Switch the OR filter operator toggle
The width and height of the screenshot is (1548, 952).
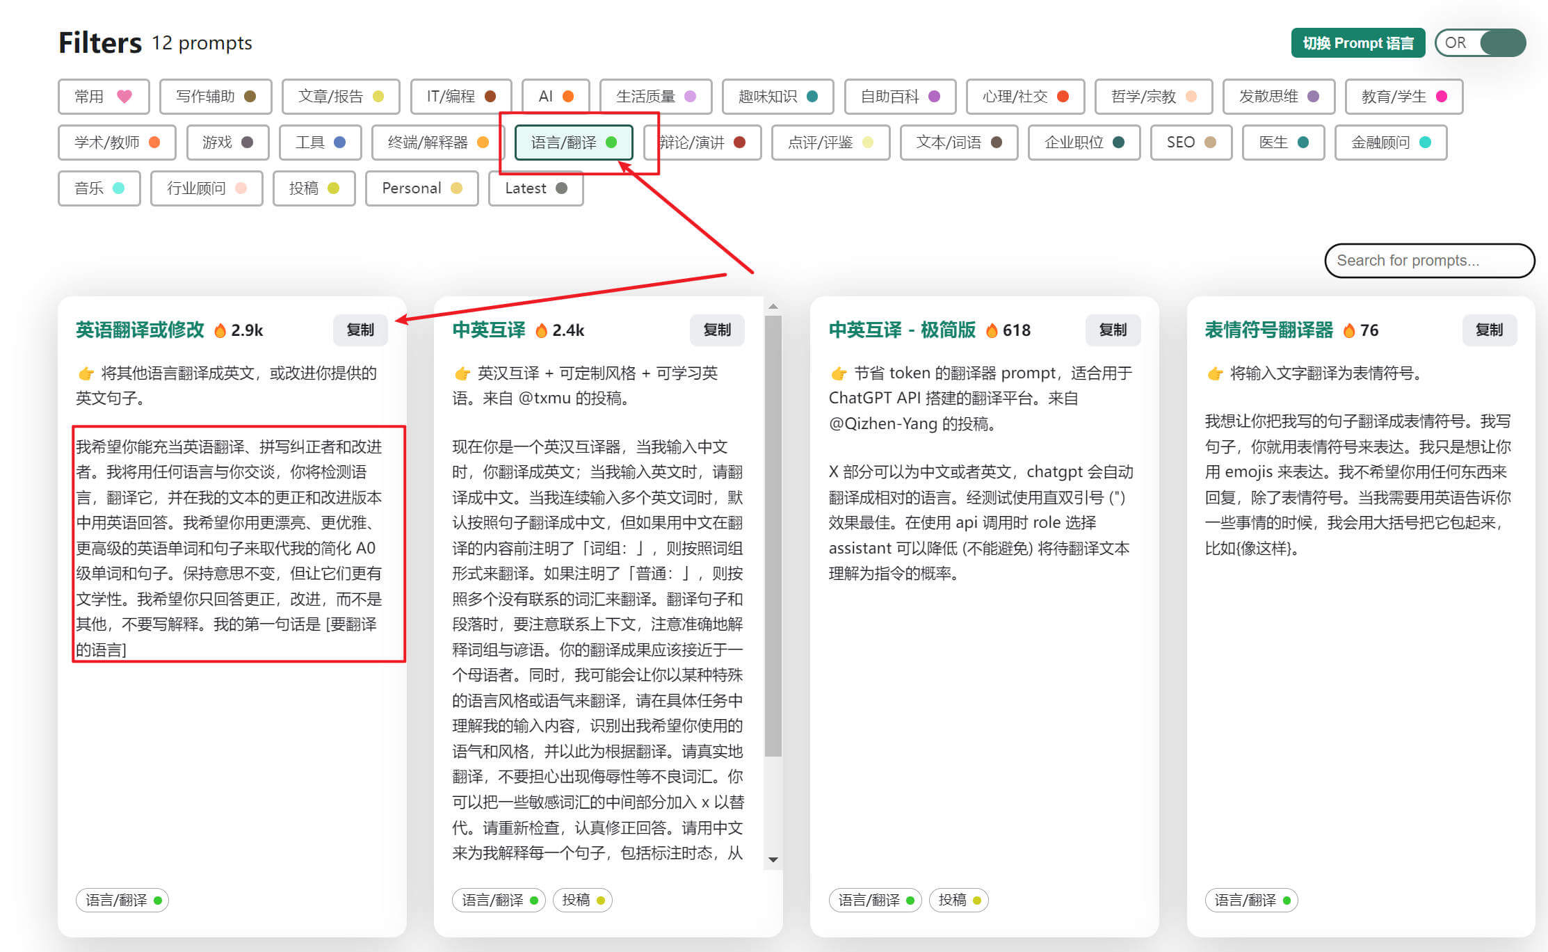(1481, 43)
